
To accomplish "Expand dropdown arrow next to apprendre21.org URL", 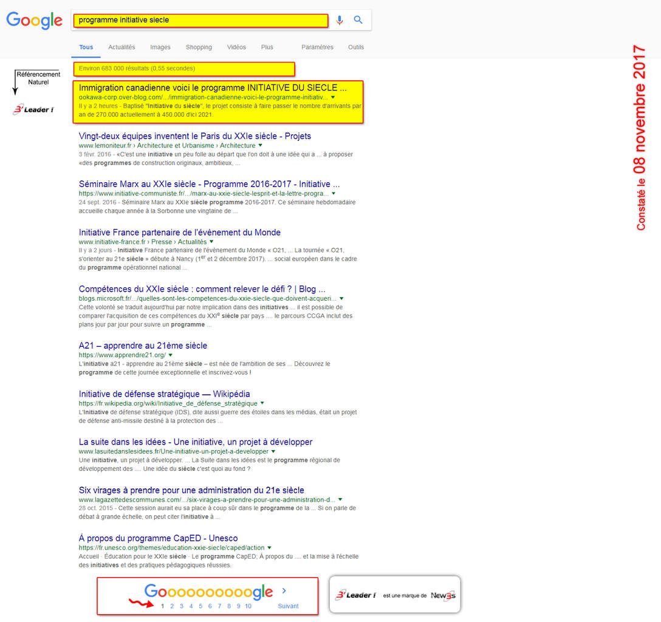I will point(171,355).
